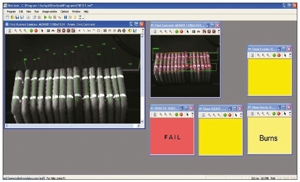Open the Image window menu
The height and width of the screenshot is (182, 300).
pyautogui.click(x=50, y=12)
